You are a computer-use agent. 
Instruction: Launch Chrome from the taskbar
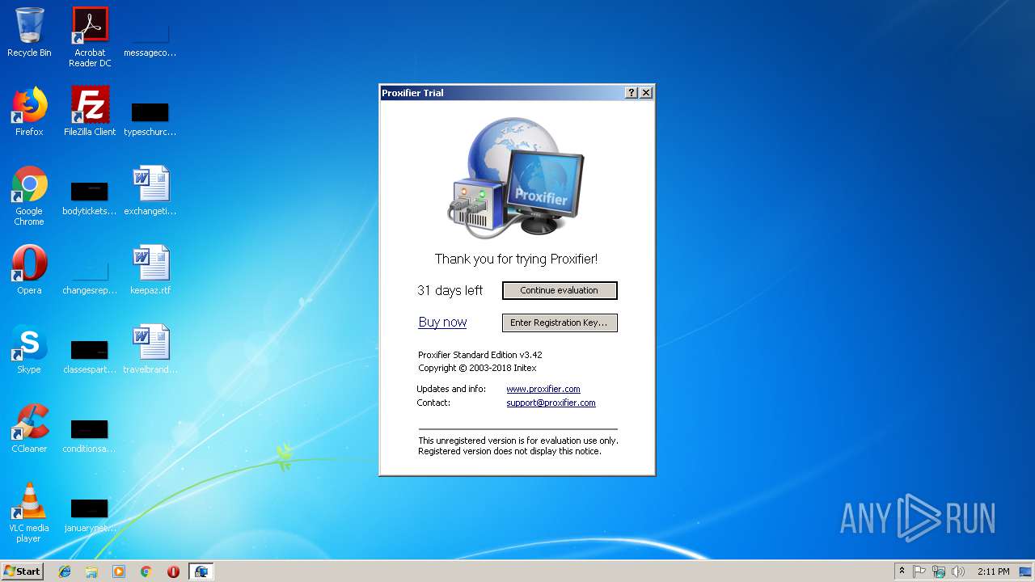[x=146, y=571]
